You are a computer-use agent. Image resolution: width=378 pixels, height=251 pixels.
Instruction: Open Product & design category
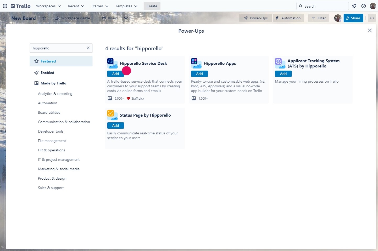coord(52,178)
